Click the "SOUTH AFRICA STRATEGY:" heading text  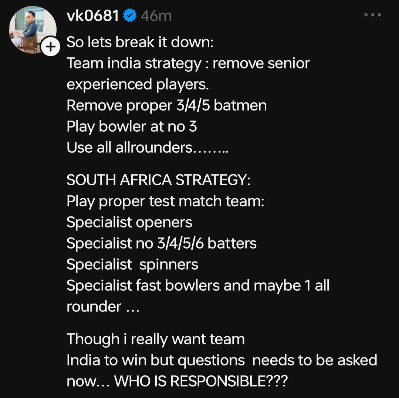pyautogui.click(x=158, y=180)
